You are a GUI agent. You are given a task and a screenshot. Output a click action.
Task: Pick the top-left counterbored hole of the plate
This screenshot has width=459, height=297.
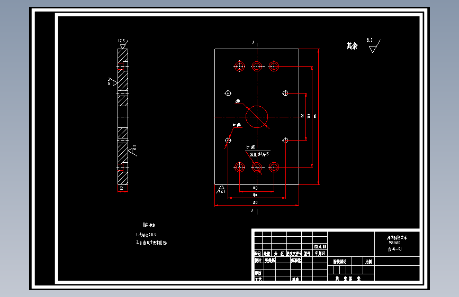coord(239,67)
